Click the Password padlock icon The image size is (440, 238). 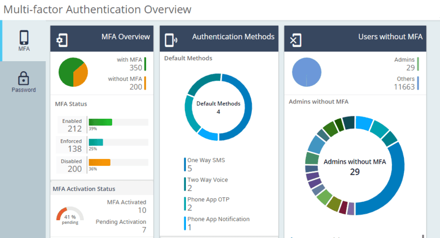tap(24, 78)
